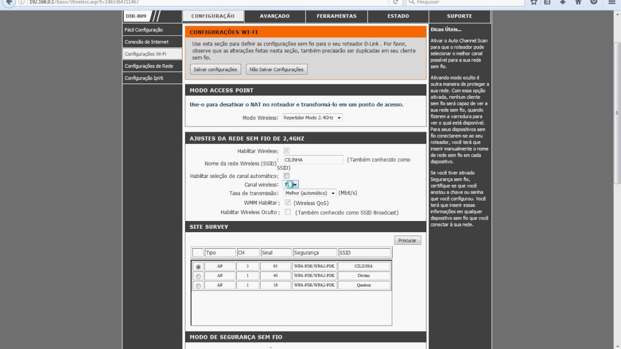This screenshot has width=621, height=349.
Task: Go back with the browser back arrow
Action: click(x=8, y=2)
